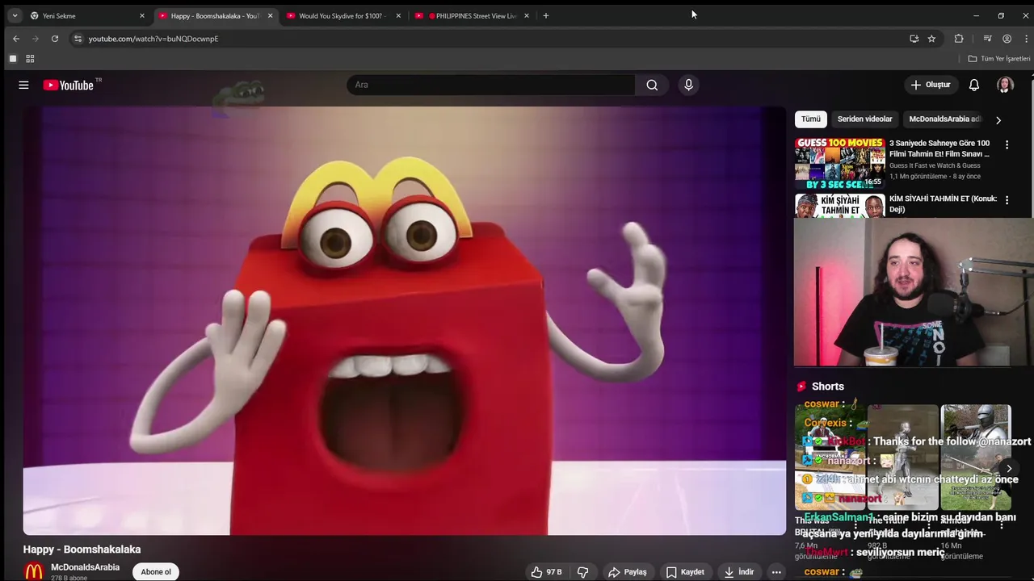The image size is (1034, 581).
Task: Switch to PHILIPPINES Street View tab
Action: pos(473,16)
